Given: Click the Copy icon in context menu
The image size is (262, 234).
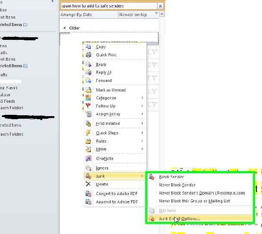Looking at the screenshot, I should 89,47.
